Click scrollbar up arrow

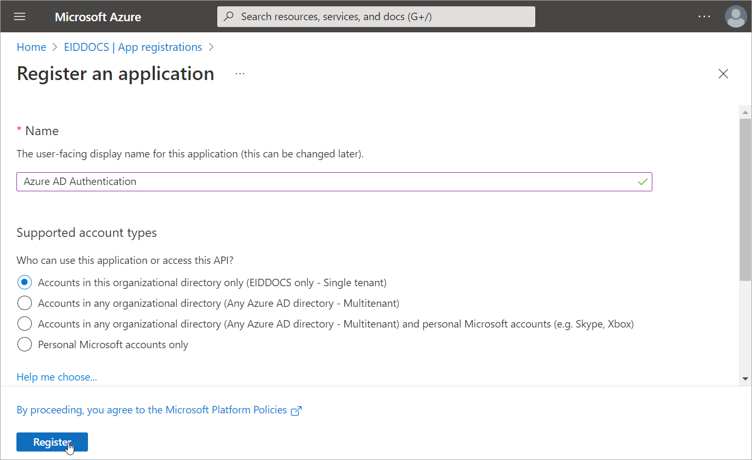click(x=745, y=112)
